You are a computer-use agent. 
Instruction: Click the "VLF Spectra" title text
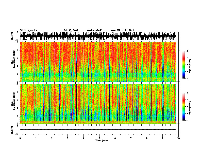(29, 30)
